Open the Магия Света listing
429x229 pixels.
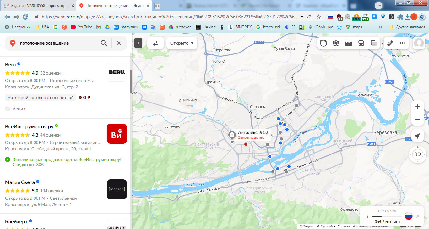coord(19,182)
